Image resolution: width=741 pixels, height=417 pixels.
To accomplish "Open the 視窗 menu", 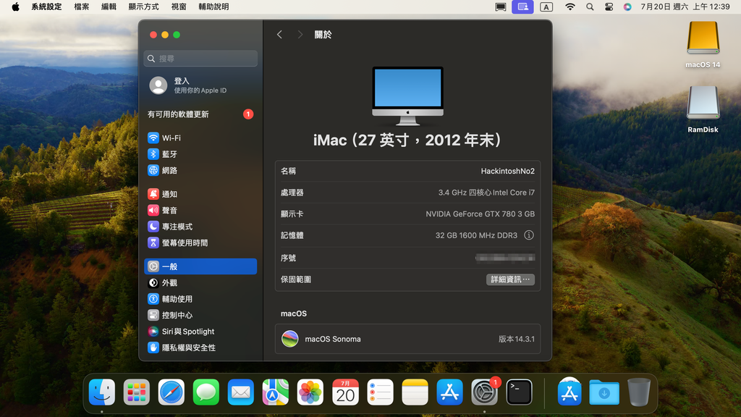I will pos(179,7).
